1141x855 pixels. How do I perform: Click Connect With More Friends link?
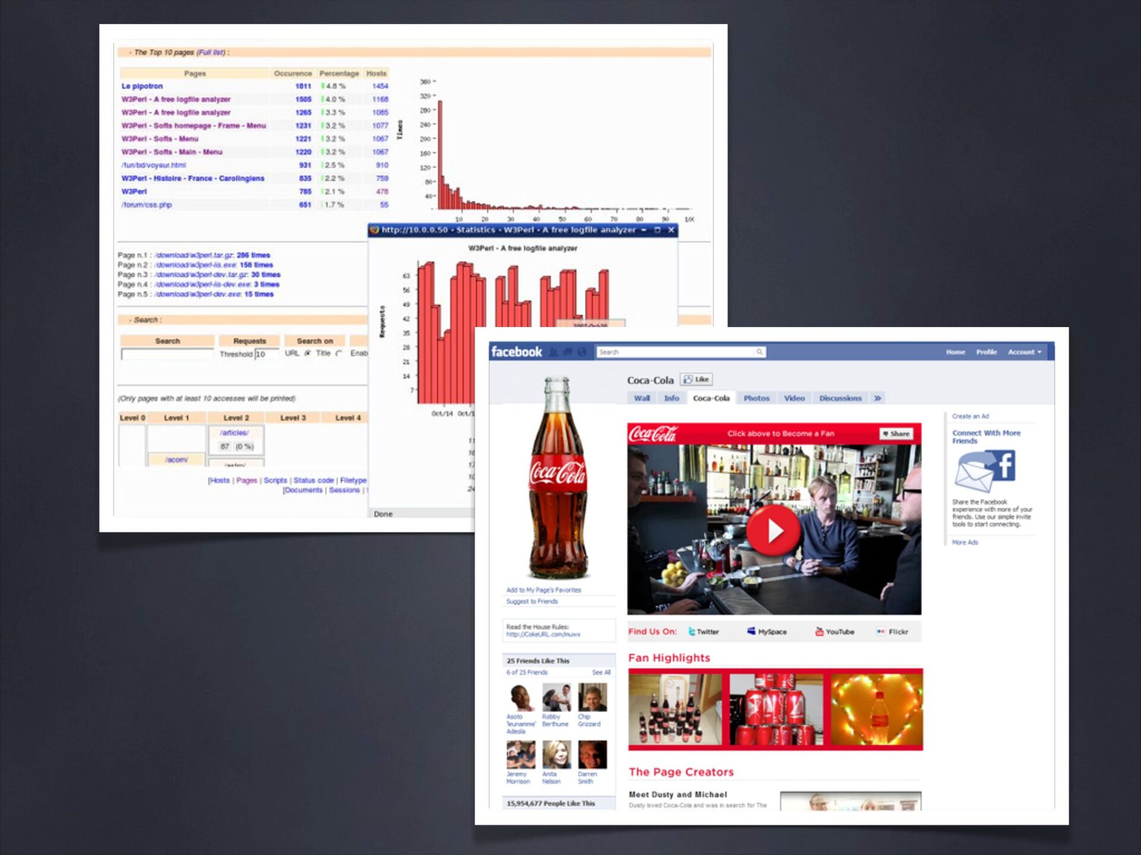pyautogui.click(x=986, y=437)
